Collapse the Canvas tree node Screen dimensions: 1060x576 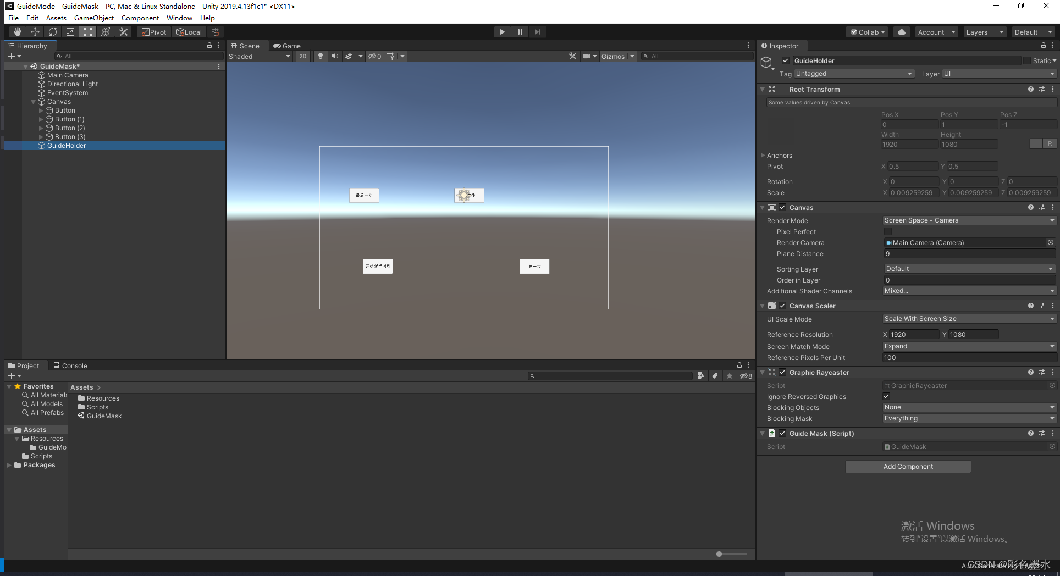click(34, 102)
